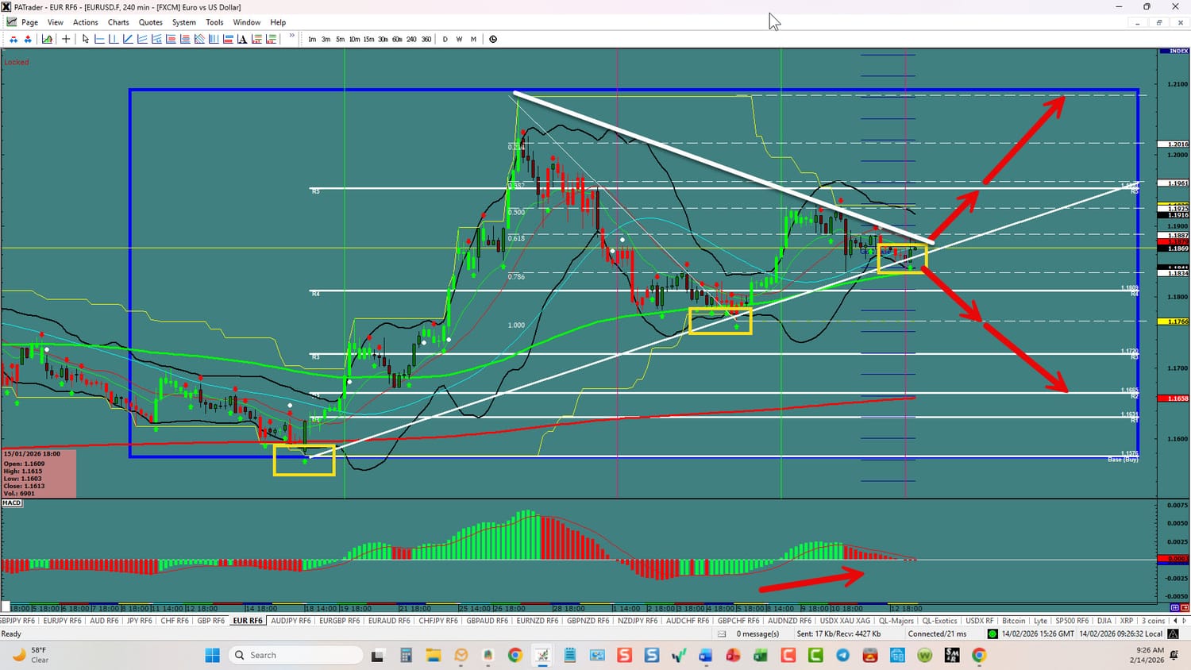This screenshot has height=670, width=1191.
Task: Open the Page menu
Action: 29,22
